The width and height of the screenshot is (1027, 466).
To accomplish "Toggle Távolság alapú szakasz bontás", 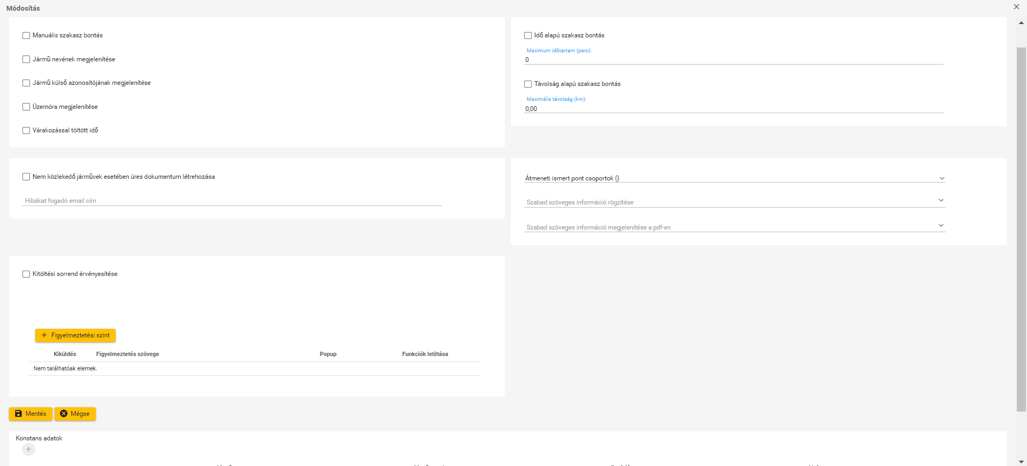I will pos(528,84).
